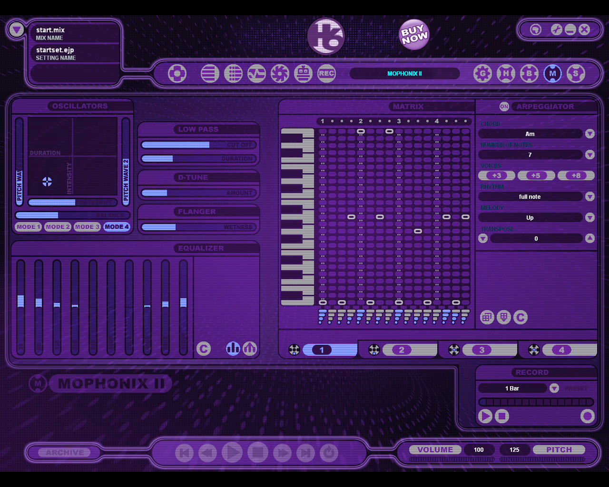Click the paste pattern icon below arpeggiator
The image size is (609, 487).
504,317
